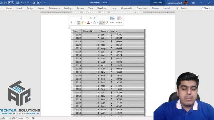This screenshot has height=120, width=214.
Task: Open the Help tab
Action: click(114, 8)
